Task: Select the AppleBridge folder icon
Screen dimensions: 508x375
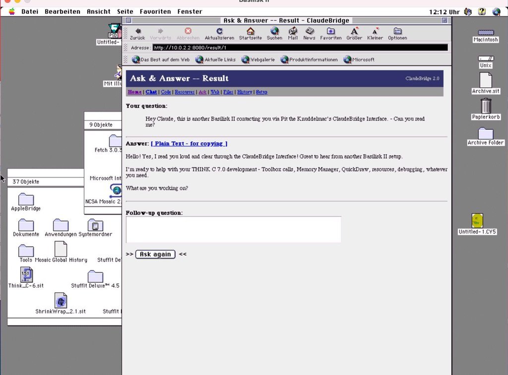Action: click(26, 199)
